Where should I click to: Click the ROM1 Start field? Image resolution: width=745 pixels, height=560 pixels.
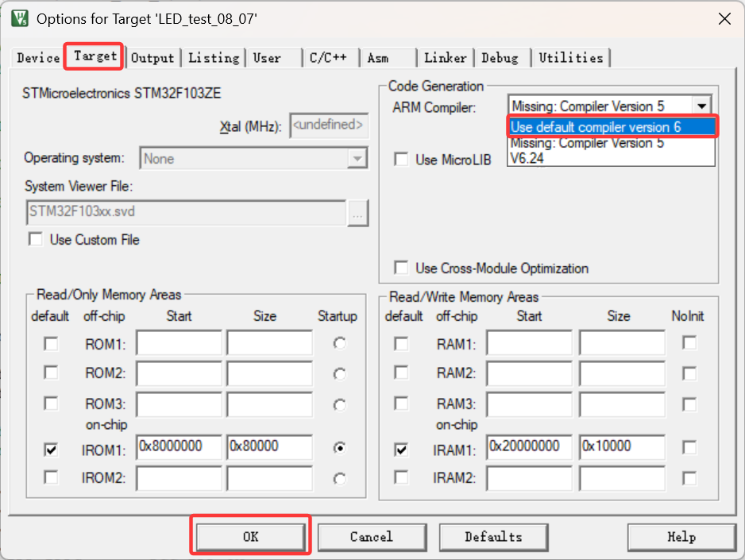click(179, 343)
